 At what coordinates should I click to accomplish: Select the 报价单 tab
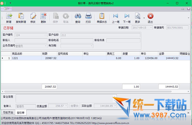tap(20, 113)
